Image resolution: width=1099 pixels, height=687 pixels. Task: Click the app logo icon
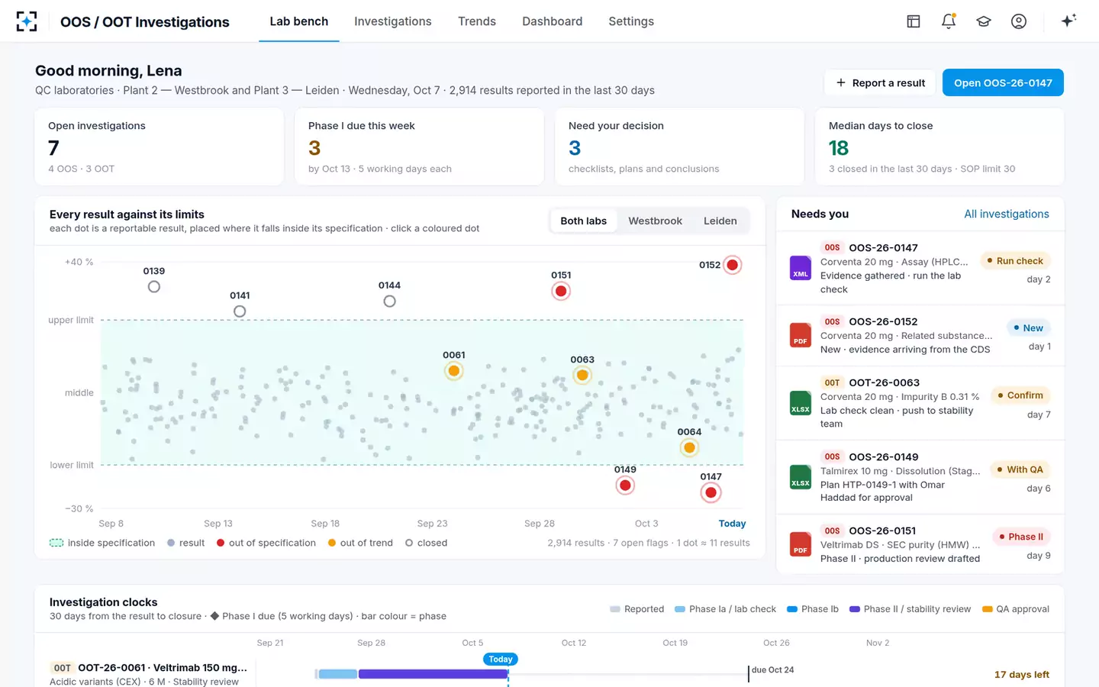(x=27, y=21)
